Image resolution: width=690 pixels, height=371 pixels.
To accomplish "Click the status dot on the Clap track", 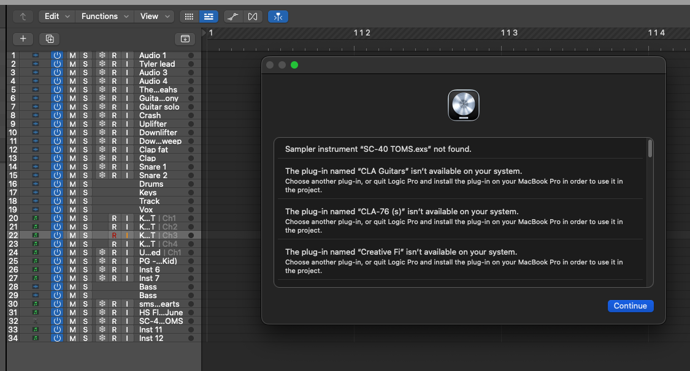I will tap(191, 158).
